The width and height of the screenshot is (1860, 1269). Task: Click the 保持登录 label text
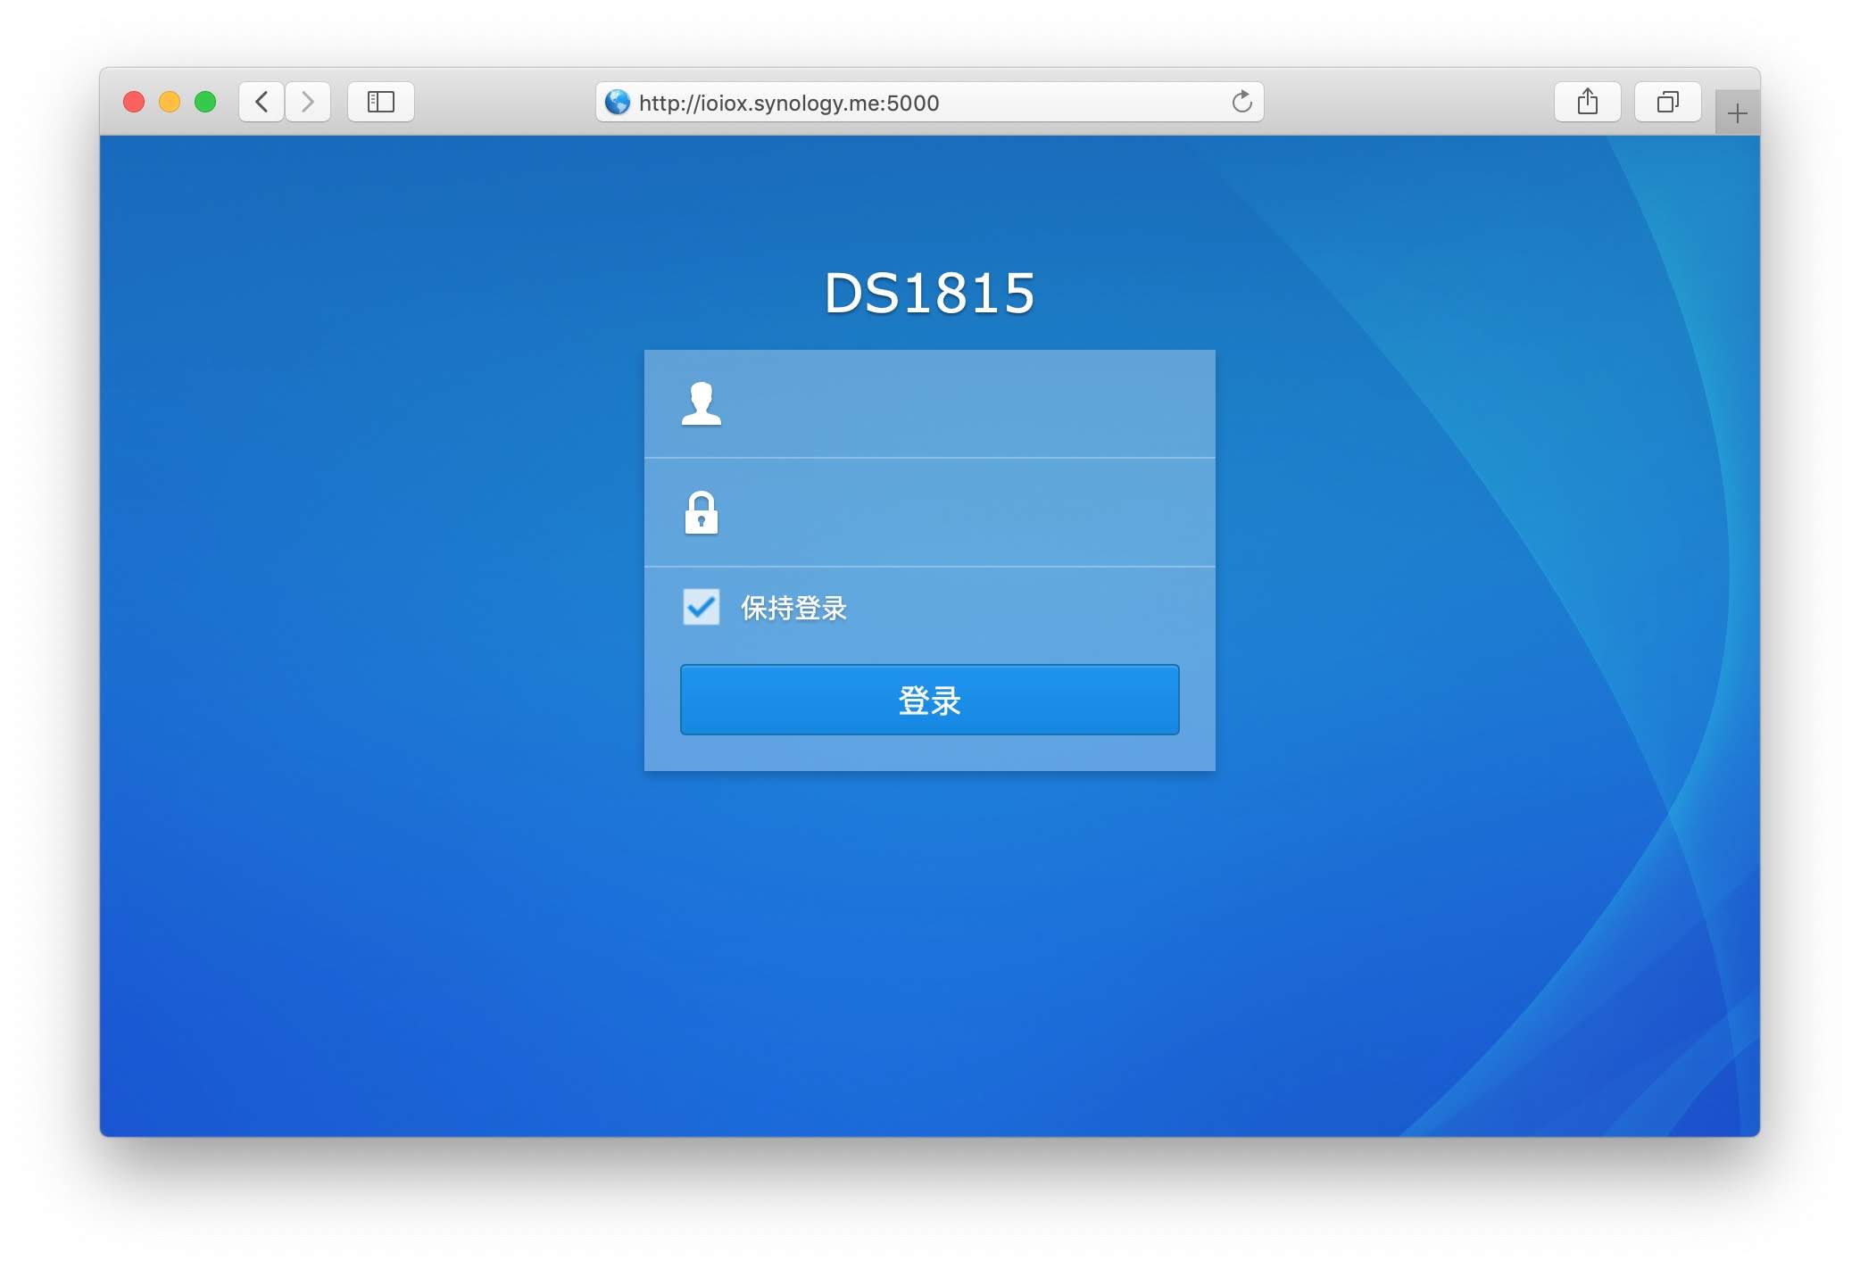click(793, 608)
